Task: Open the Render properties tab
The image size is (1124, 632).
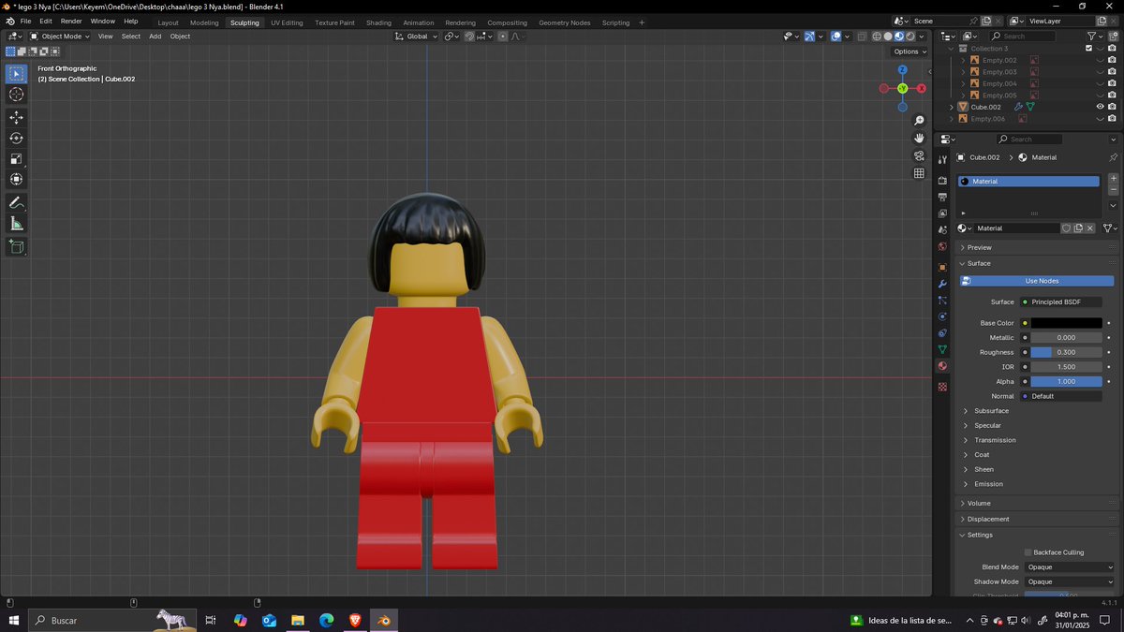Action: [x=942, y=181]
